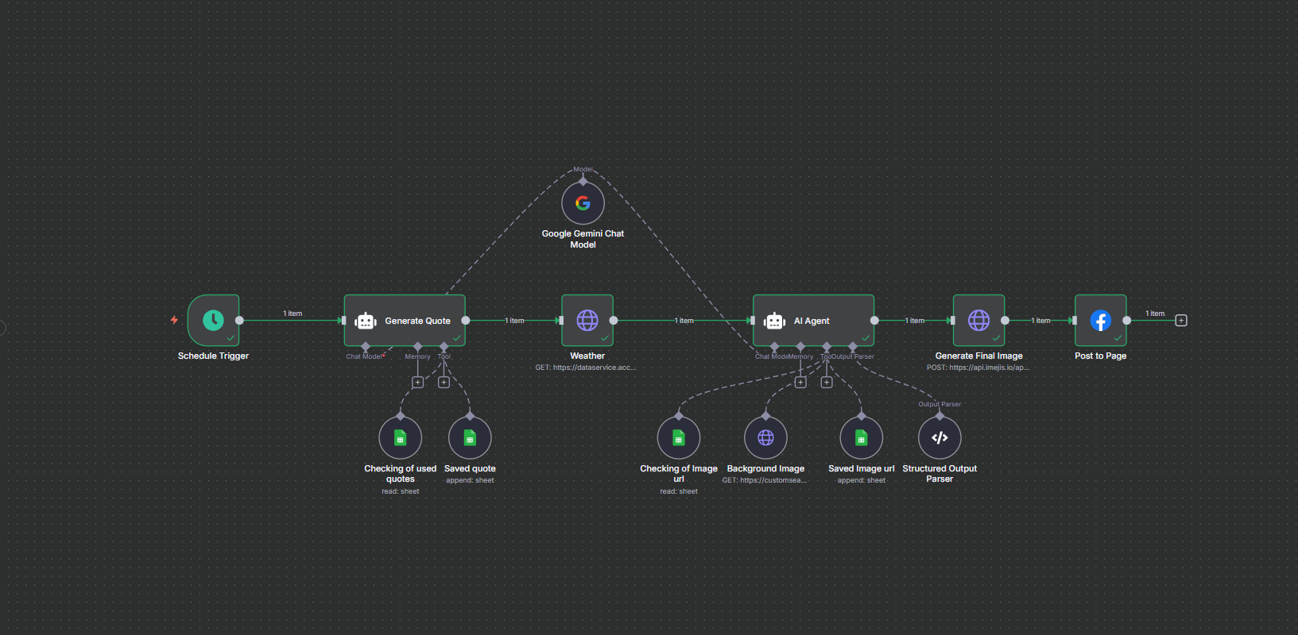Select the Generate Final Image node
The image size is (1298, 635).
[978, 320]
